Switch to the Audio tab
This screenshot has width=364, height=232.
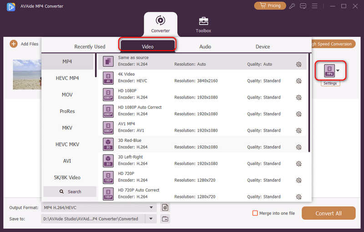point(205,46)
